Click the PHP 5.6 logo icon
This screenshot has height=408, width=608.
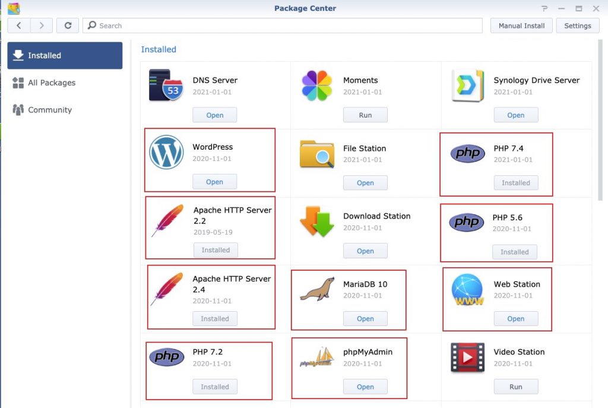point(467,222)
